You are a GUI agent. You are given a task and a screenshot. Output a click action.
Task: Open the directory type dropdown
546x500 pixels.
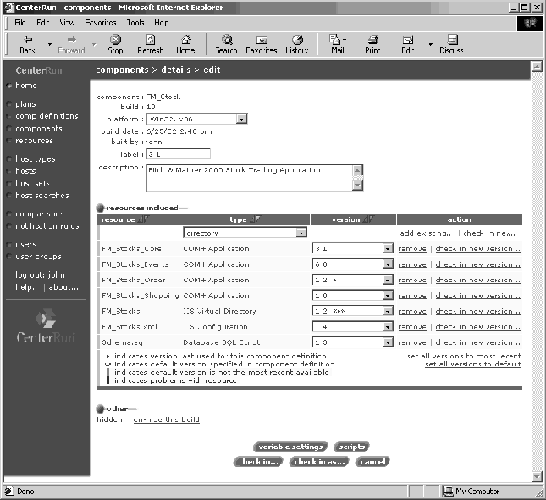[x=301, y=232]
